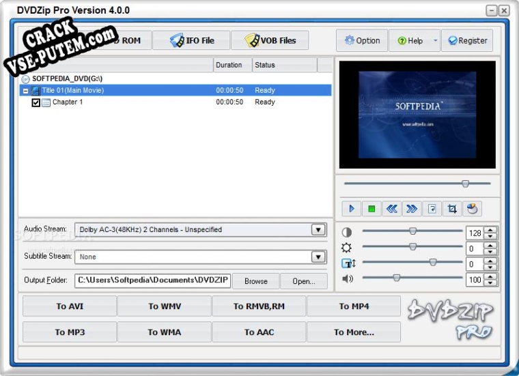Increase the contrast value with up stepper

tap(491, 229)
